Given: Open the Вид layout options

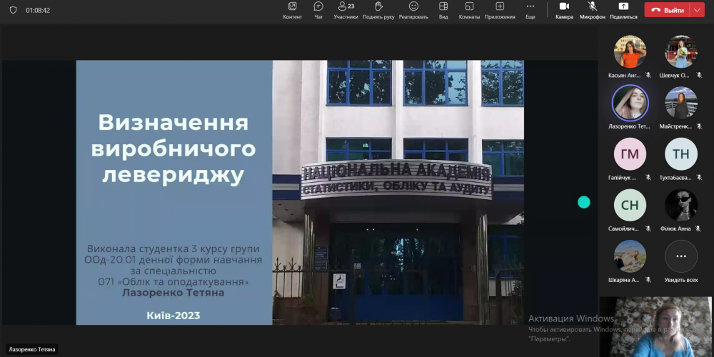Looking at the screenshot, I should click(x=443, y=10).
